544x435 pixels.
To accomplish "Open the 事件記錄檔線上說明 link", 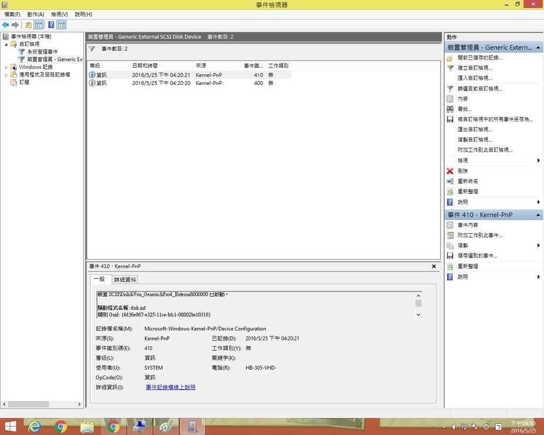I will click(x=171, y=387).
